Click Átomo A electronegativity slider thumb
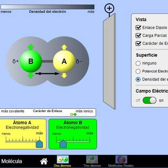168x168 pixels. 39,144
